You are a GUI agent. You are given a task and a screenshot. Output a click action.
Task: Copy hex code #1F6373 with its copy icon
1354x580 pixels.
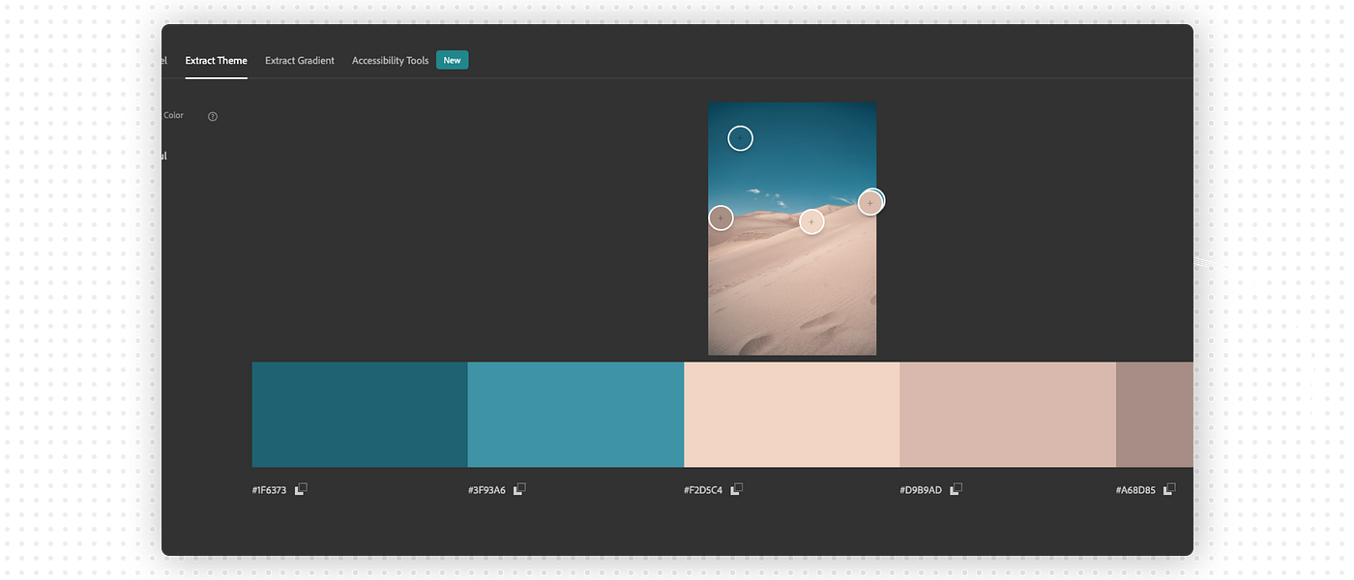coord(301,489)
